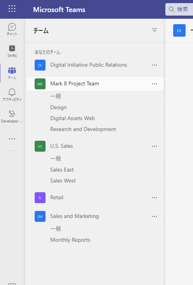Expand the Retail team
The height and width of the screenshot is (285, 193).
pyautogui.click(x=57, y=198)
